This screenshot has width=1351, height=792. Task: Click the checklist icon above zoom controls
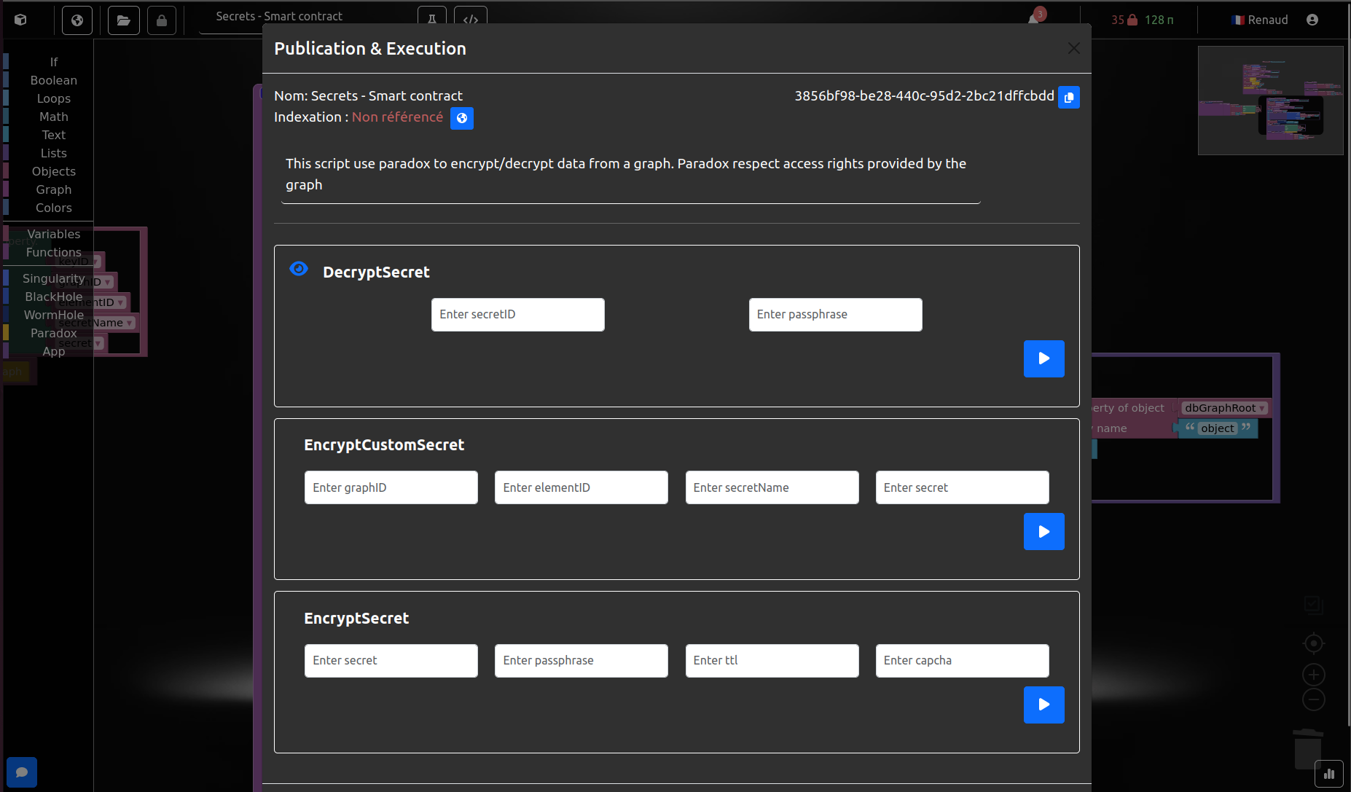[x=1314, y=605]
